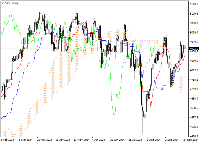Viewport: 200px width, 143px height.
Task: Select the 1 Mar 2024 date label
Action: click(x=26, y=140)
